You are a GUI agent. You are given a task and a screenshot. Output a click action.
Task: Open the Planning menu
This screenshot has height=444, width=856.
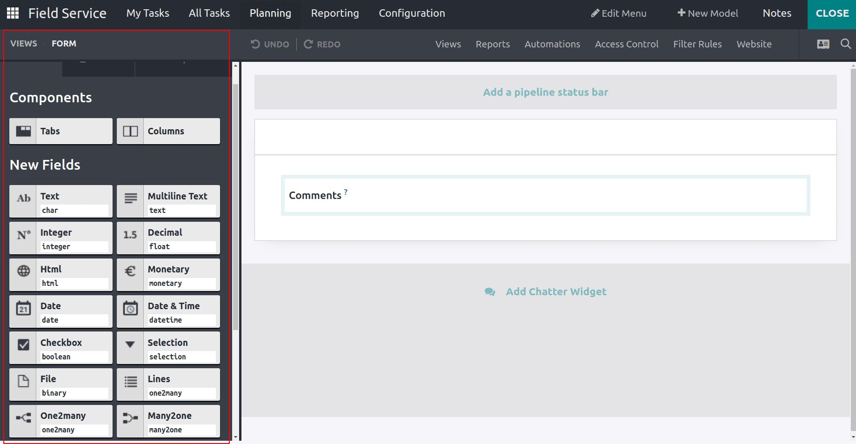click(270, 13)
